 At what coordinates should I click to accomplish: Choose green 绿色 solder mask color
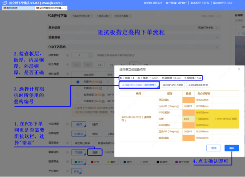tap(78, 162)
